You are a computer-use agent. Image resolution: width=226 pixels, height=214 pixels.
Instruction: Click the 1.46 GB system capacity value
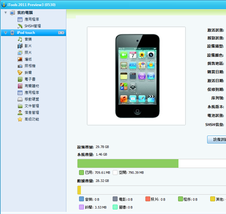coord(101,154)
